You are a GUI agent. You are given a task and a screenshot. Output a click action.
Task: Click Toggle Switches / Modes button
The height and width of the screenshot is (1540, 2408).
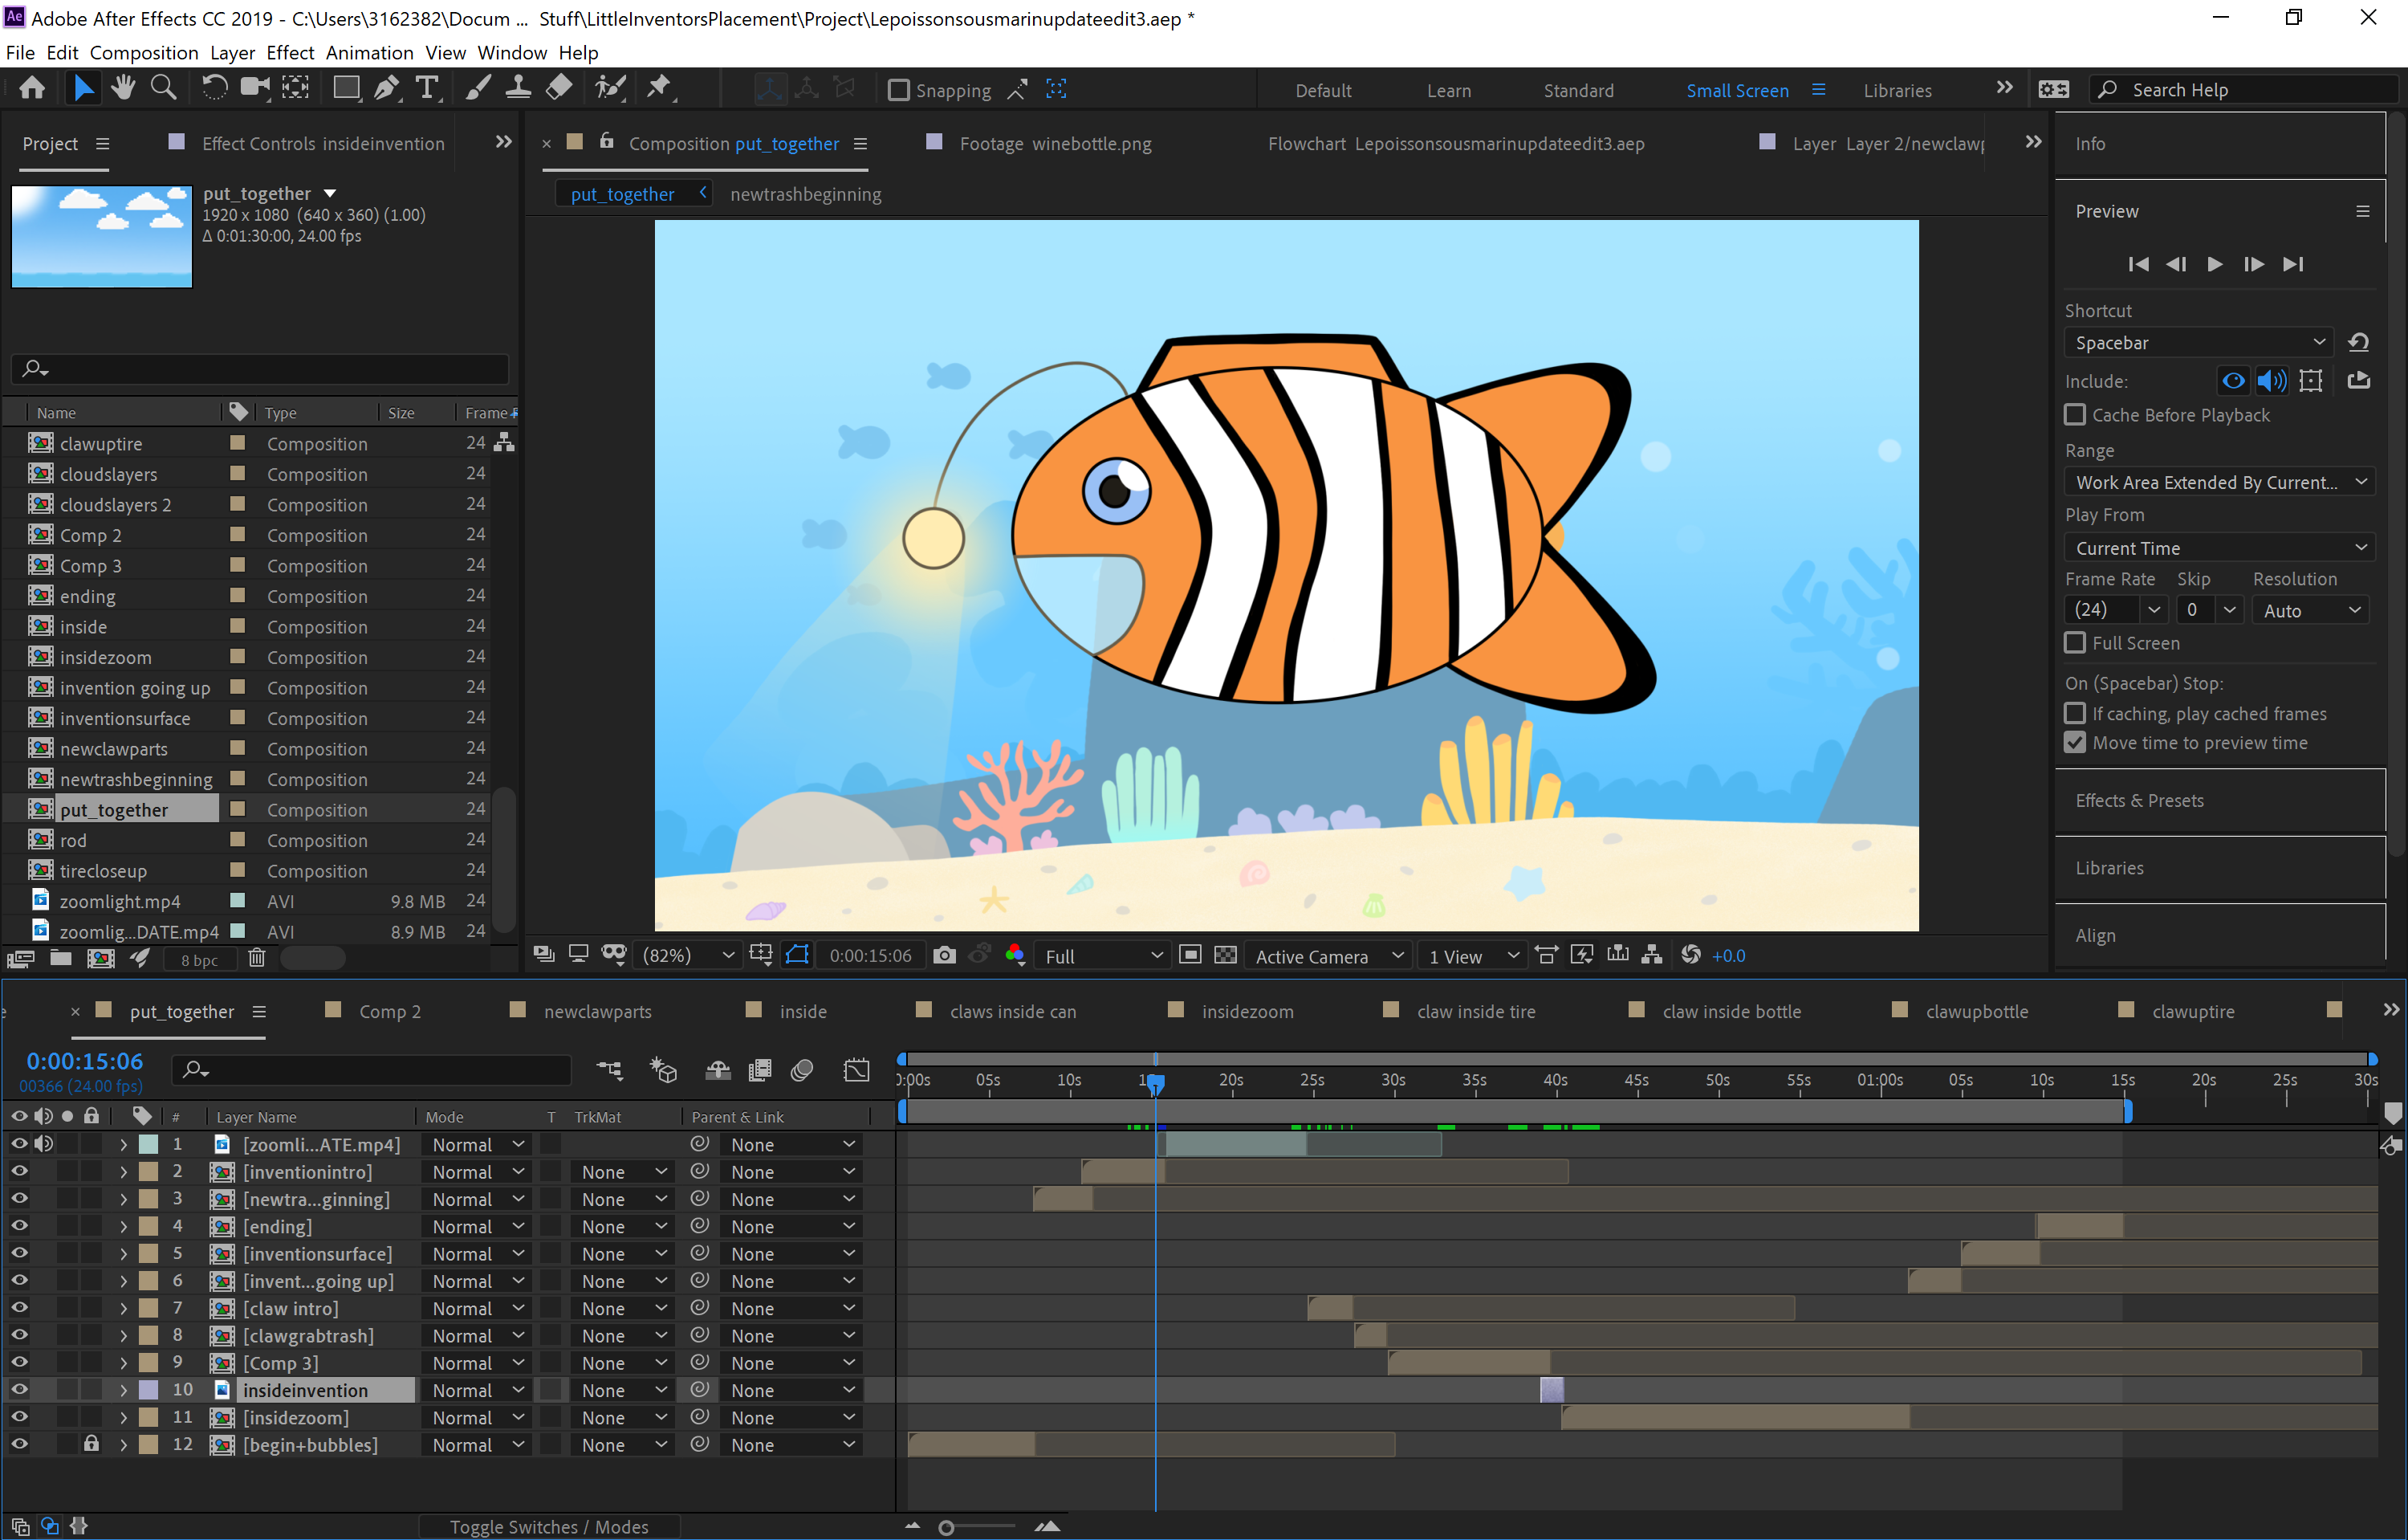(549, 1527)
